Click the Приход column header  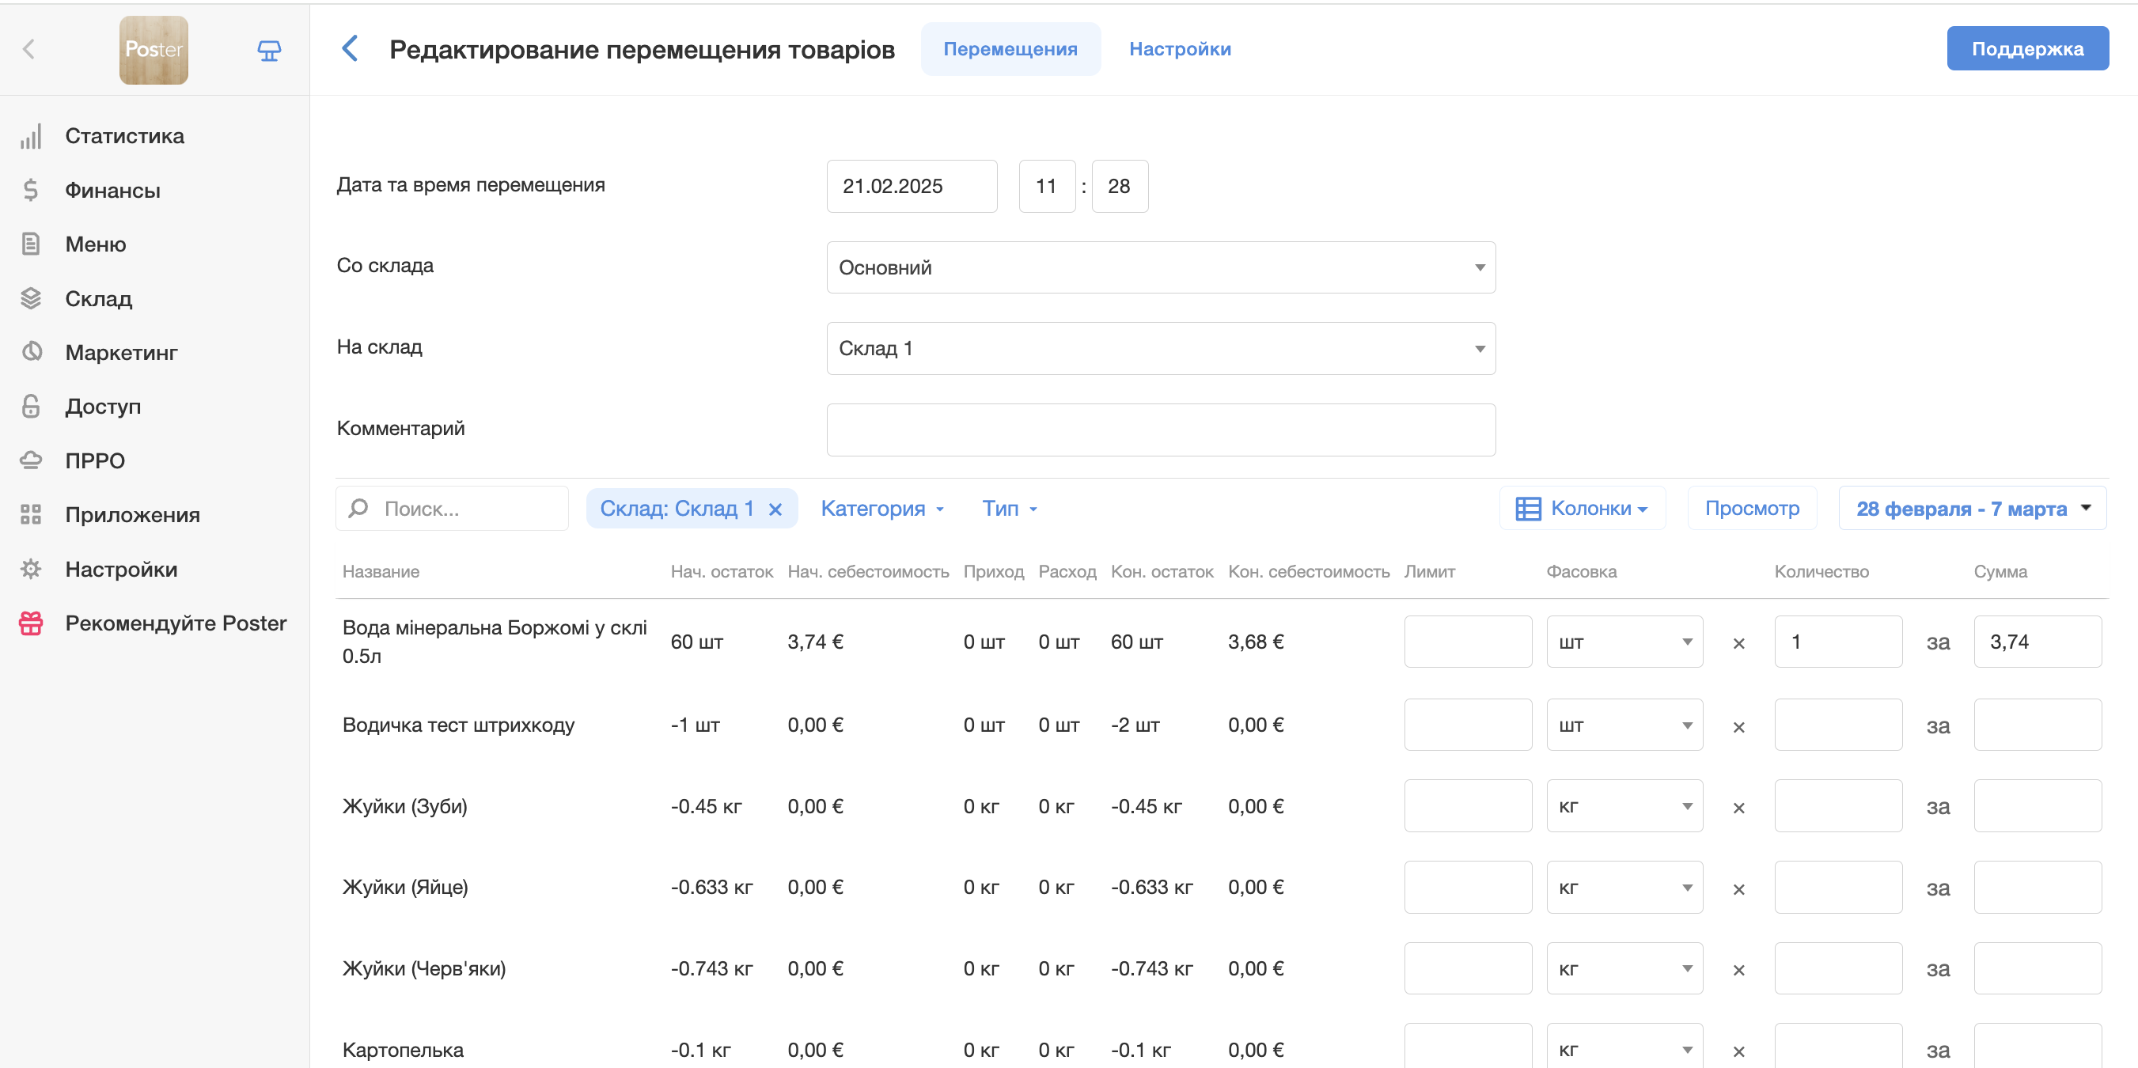click(994, 571)
